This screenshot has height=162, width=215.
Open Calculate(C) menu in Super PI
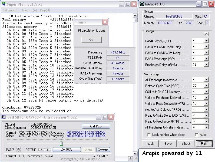[11, 10]
